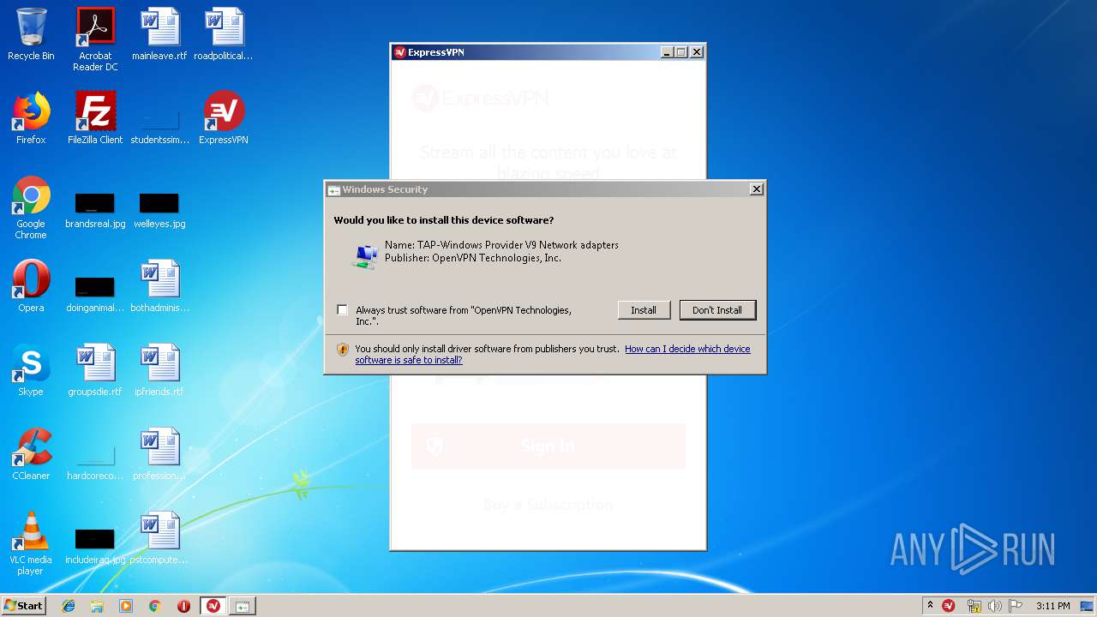Open Windows Media Player from taskbar
Screen dimensions: 1097x617
(x=126, y=606)
